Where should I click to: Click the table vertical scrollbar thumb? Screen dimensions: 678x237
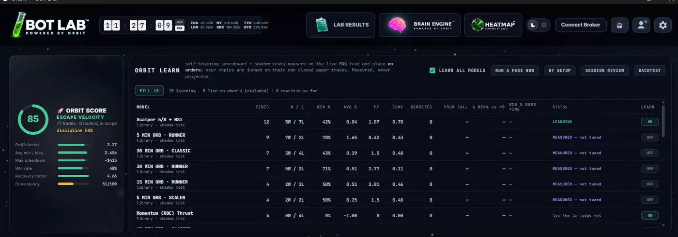pos(663,122)
